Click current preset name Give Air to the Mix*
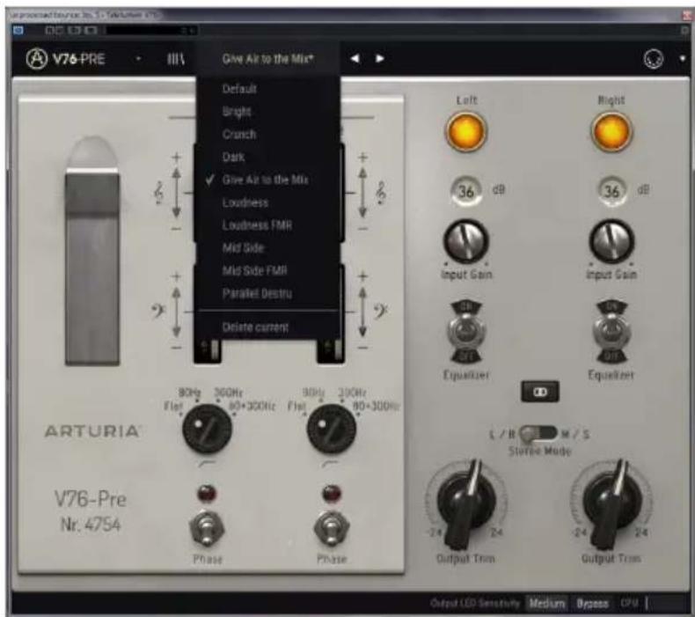This screenshot has height=617, width=695. click(x=267, y=59)
